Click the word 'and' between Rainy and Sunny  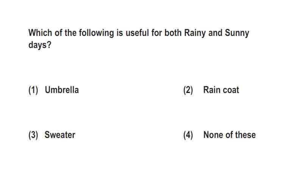tap(215, 33)
